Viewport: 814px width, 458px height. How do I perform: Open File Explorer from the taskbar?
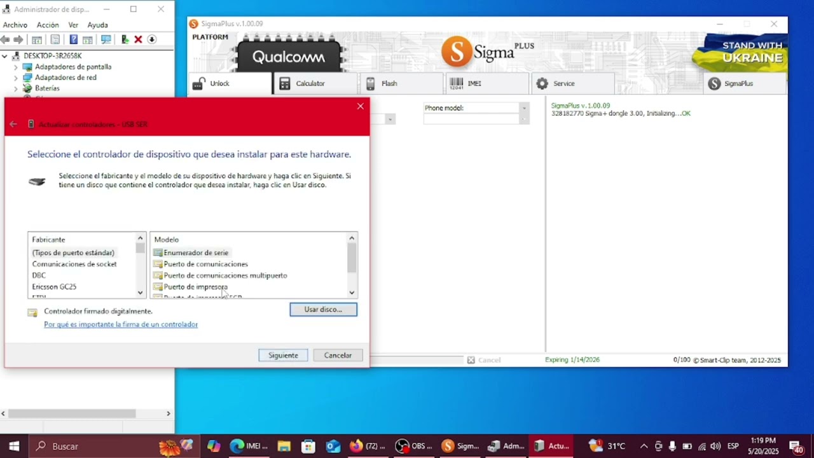[x=284, y=446]
